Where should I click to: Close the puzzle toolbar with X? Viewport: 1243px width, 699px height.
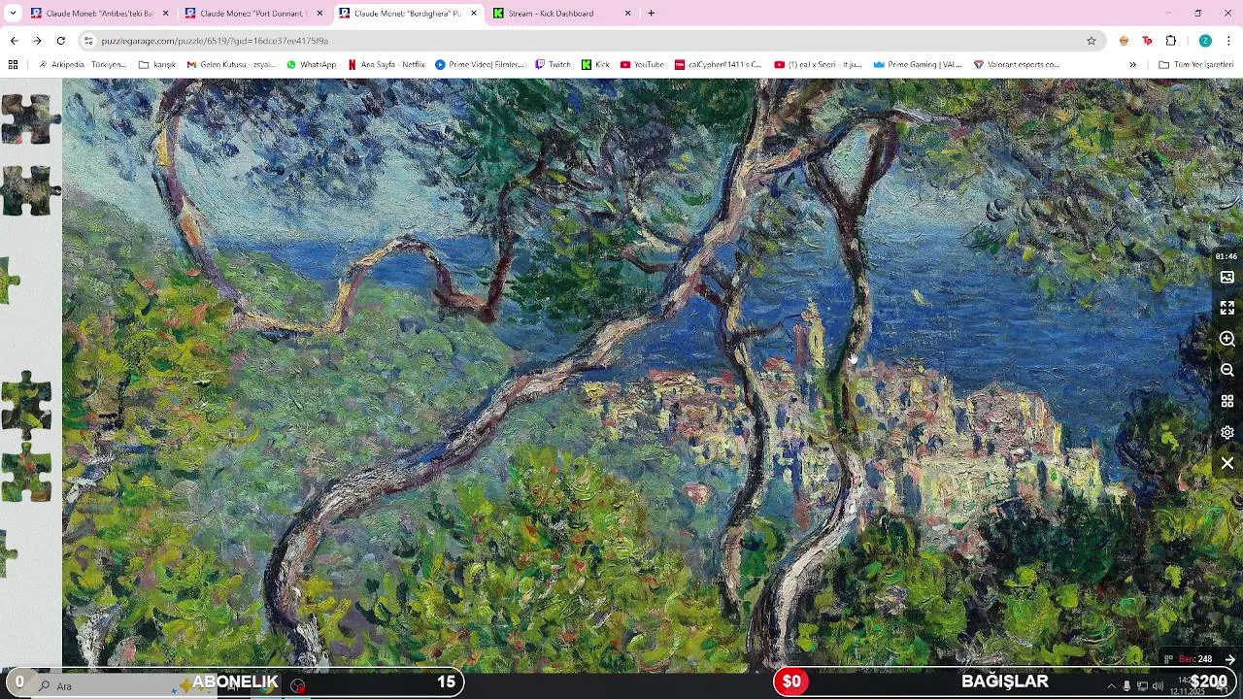pos(1227,463)
